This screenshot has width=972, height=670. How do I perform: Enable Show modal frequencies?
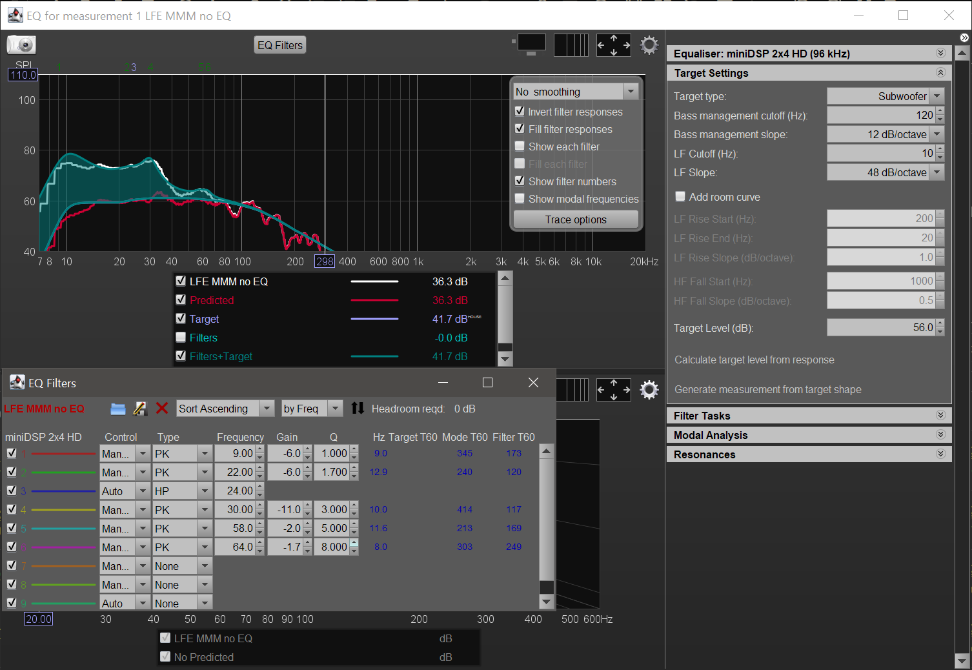(520, 198)
